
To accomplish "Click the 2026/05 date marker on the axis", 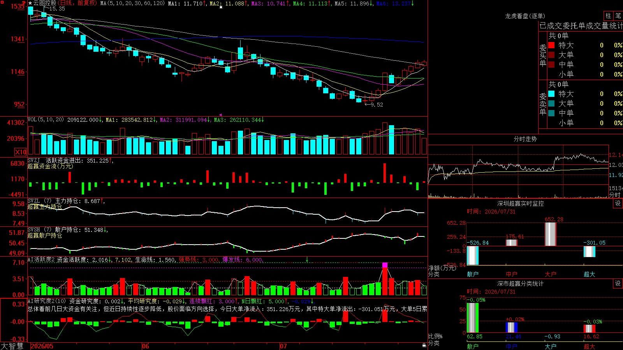I will coord(42,346).
